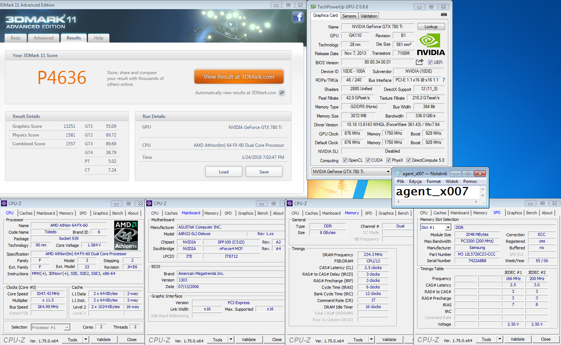Viewport: 561px width, 345px height.
Task: Click the BIOS export share icon
Action: (x=419, y=62)
